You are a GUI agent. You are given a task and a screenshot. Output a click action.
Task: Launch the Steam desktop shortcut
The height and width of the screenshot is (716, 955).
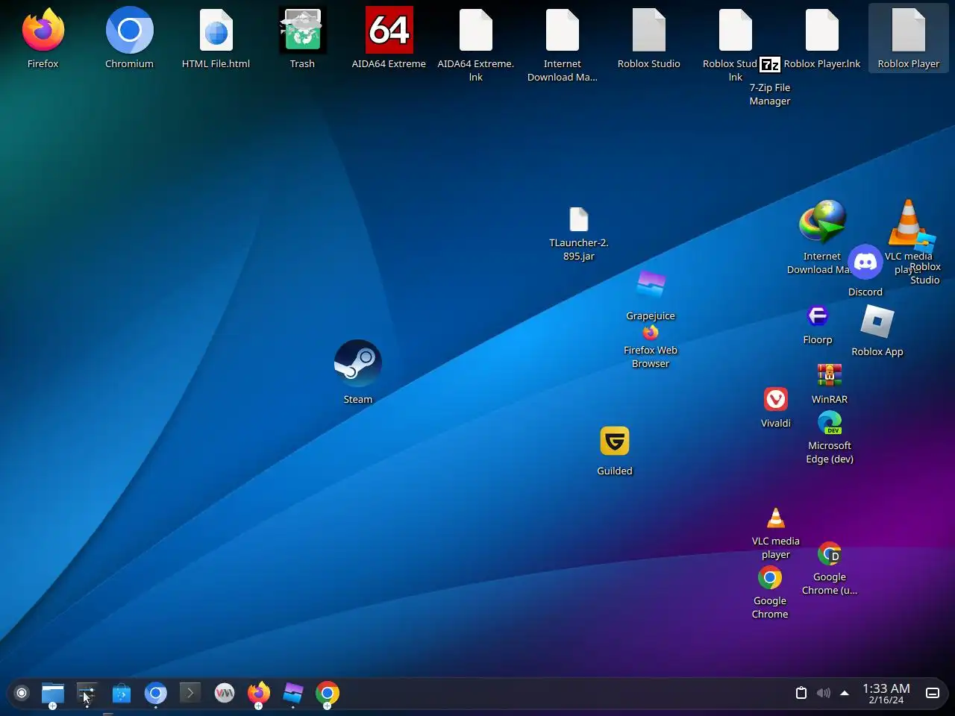coord(358,363)
